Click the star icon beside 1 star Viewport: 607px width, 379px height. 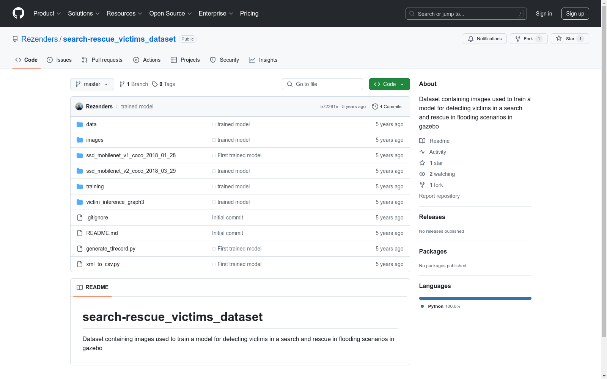tap(422, 163)
